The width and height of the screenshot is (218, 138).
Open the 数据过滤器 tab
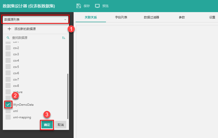click(151, 17)
